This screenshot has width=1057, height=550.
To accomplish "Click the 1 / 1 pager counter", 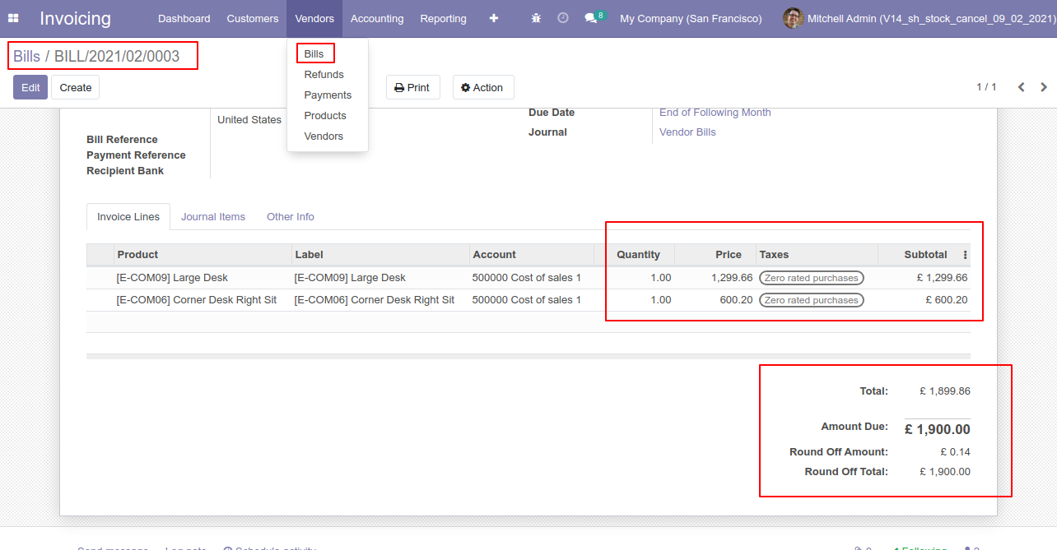I will tap(986, 87).
